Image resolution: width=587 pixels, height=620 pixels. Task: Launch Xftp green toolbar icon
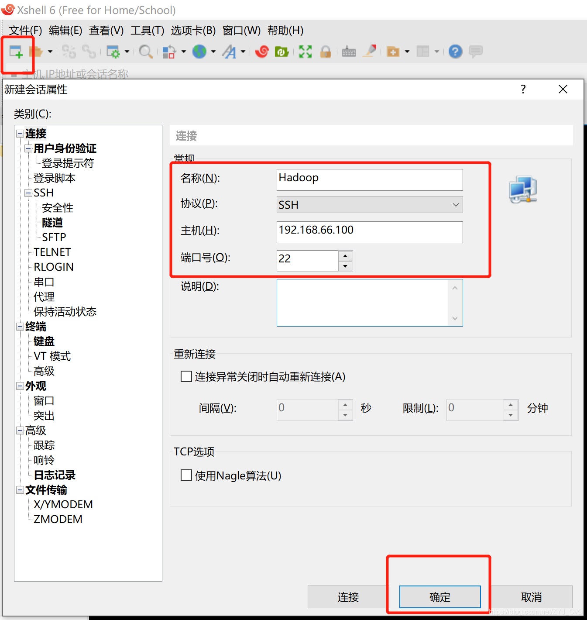[281, 52]
